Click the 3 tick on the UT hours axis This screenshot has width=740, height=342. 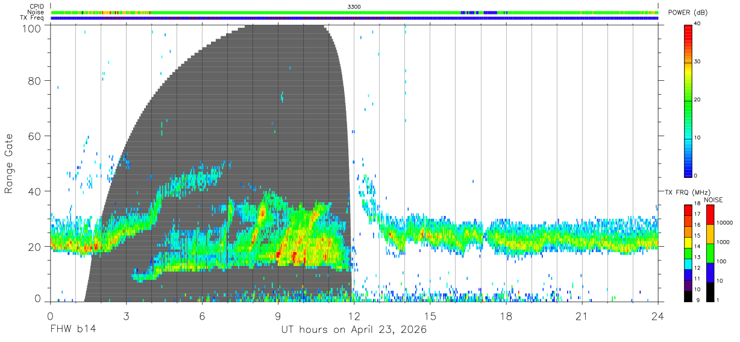[126, 316]
